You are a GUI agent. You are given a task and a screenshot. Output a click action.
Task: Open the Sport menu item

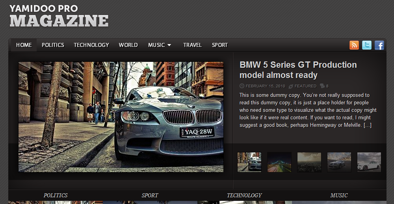coord(219,45)
